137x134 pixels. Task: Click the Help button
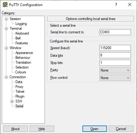coord(42,129)
